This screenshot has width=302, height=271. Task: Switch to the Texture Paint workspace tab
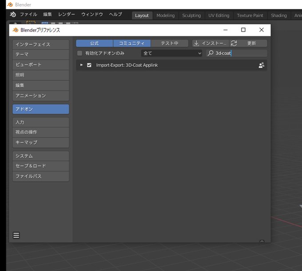(x=250, y=16)
